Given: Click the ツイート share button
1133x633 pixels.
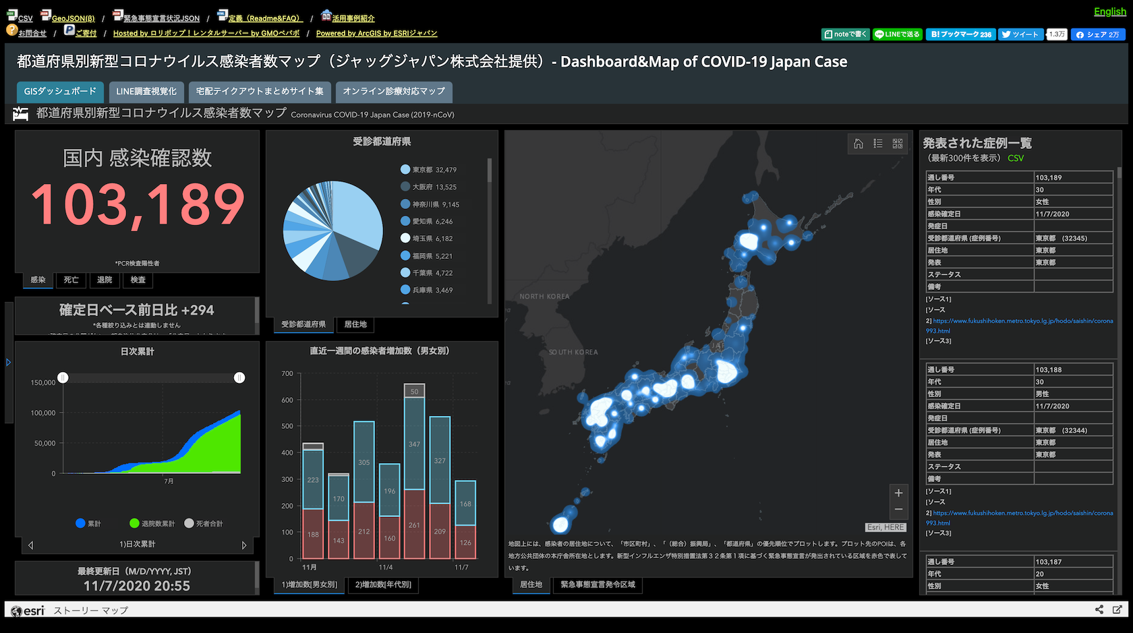Looking at the screenshot, I should tap(1020, 34).
